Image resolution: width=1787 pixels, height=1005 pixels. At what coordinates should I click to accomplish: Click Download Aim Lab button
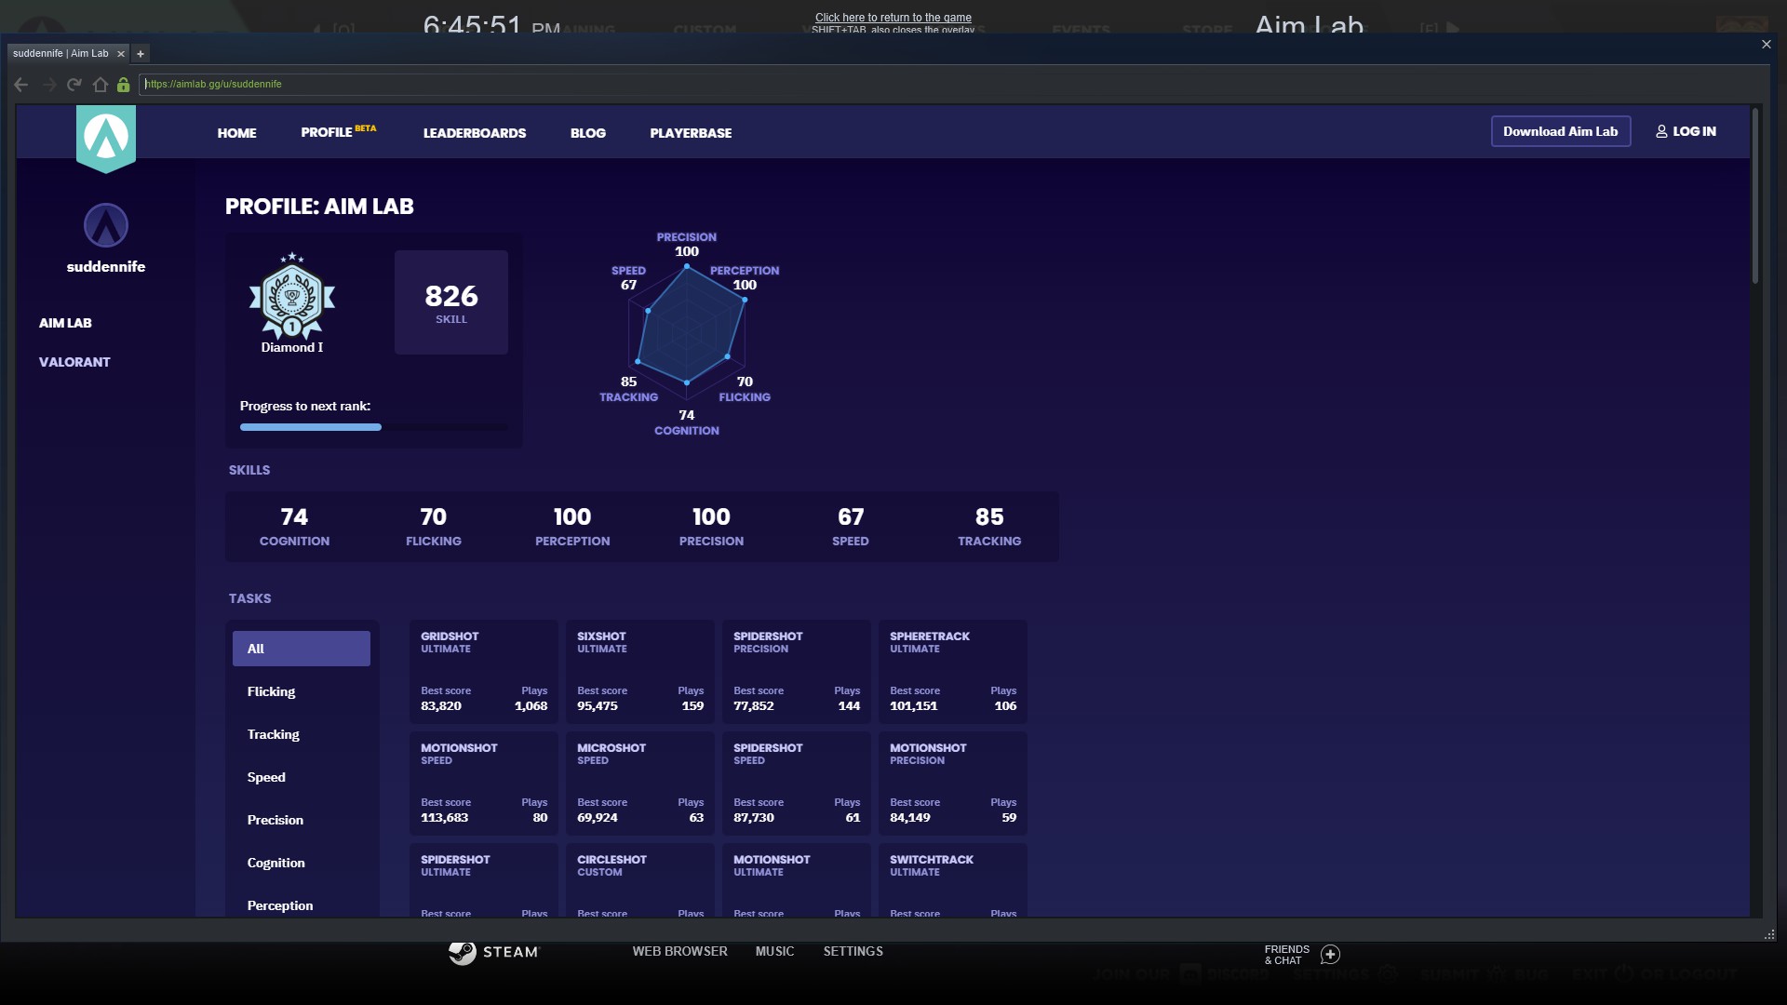[1560, 131]
